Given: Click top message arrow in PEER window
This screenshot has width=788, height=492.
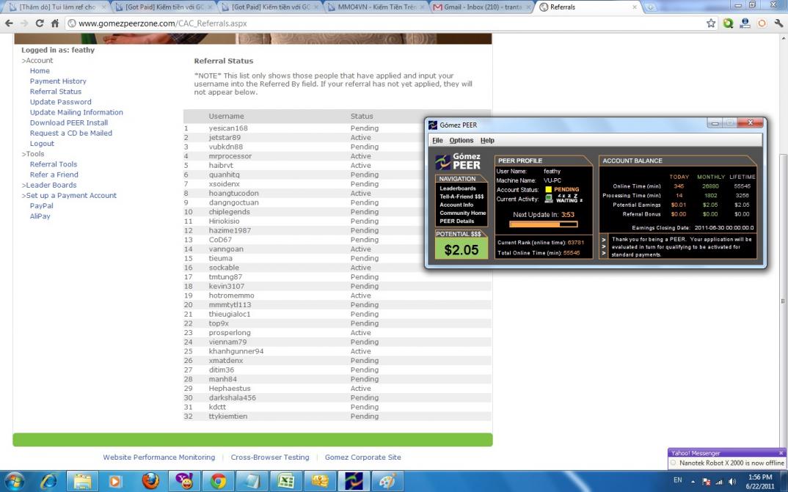Looking at the screenshot, I should point(604,240).
